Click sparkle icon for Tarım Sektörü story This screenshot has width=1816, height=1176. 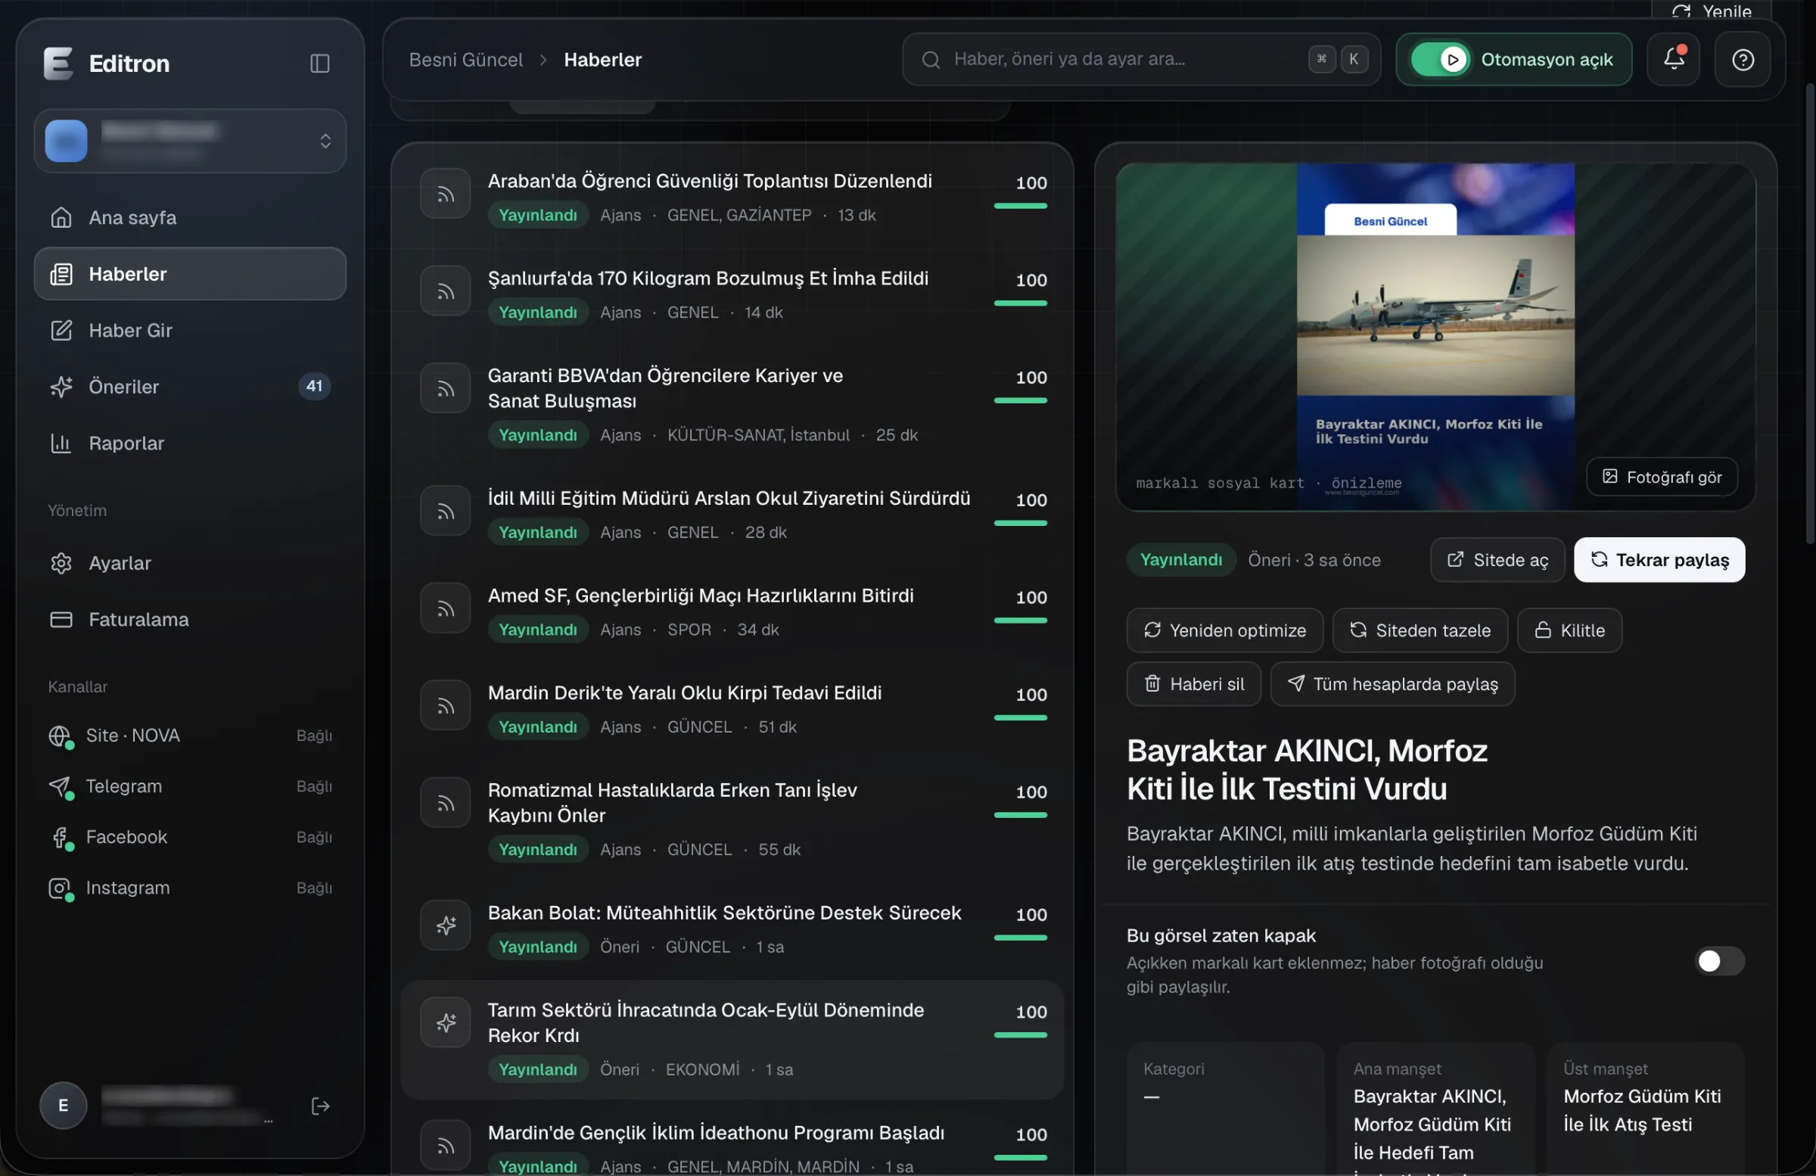(445, 1022)
